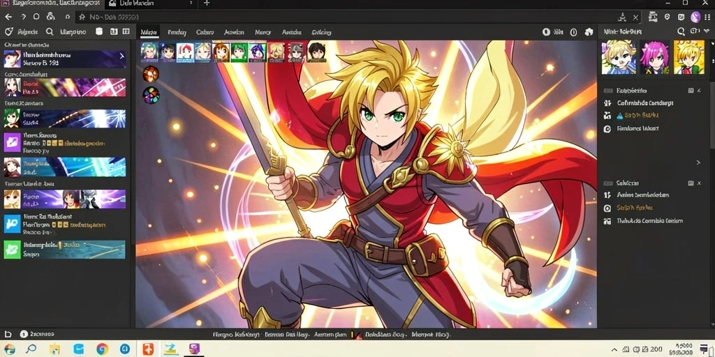Viewport: 715px width, 357px height.
Task: Open the dropdown arrow in right panel header
Action: (708, 31)
